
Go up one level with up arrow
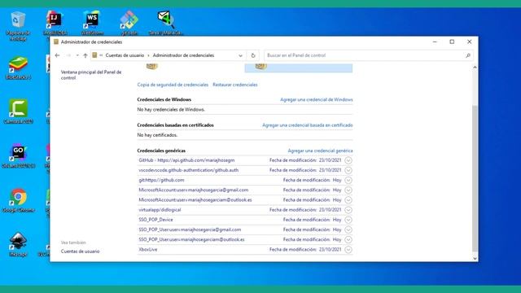click(85, 55)
